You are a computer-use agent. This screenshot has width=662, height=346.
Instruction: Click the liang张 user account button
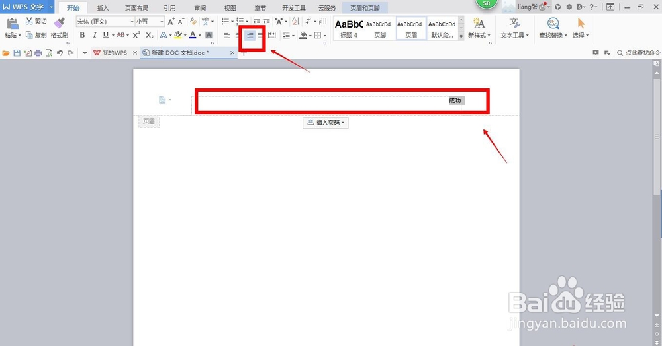pyautogui.click(x=528, y=7)
